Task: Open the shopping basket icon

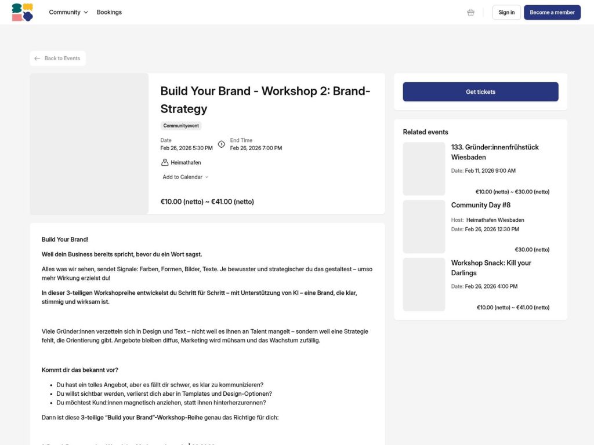Action: 470,12
